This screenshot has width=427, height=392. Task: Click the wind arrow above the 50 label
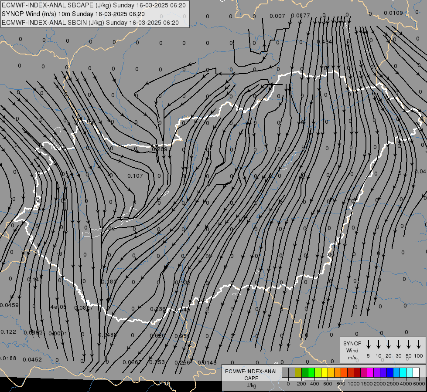[409, 345]
